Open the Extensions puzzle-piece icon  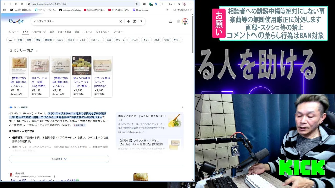[162, 4]
